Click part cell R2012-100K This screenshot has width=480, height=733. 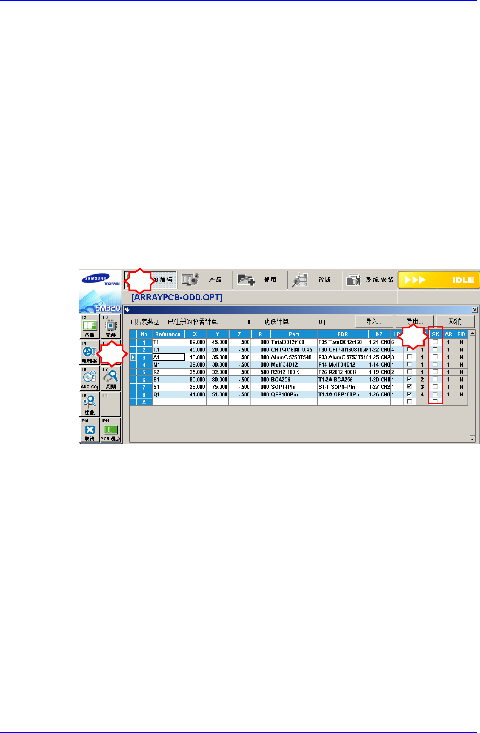tap(293, 372)
